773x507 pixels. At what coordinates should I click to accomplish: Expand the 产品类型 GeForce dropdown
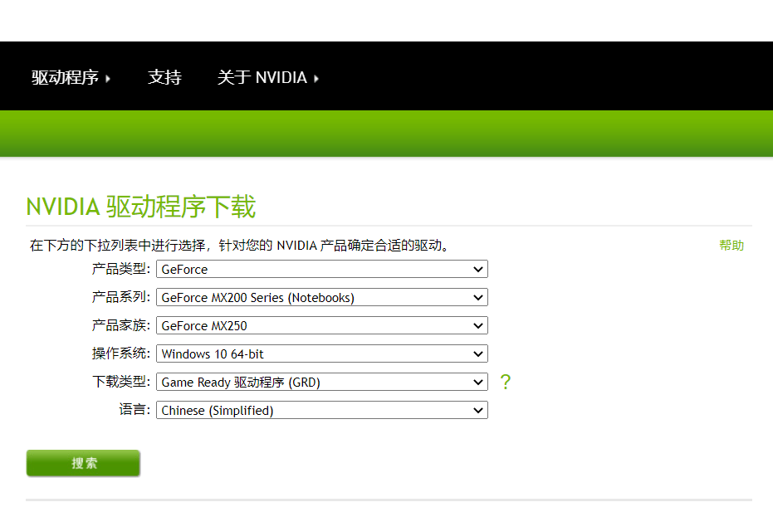[x=322, y=269]
